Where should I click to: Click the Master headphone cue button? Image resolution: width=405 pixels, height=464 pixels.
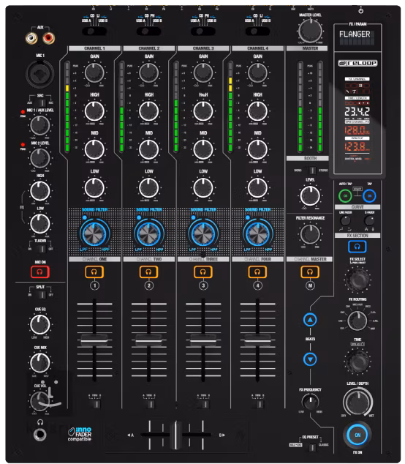(x=310, y=272)
